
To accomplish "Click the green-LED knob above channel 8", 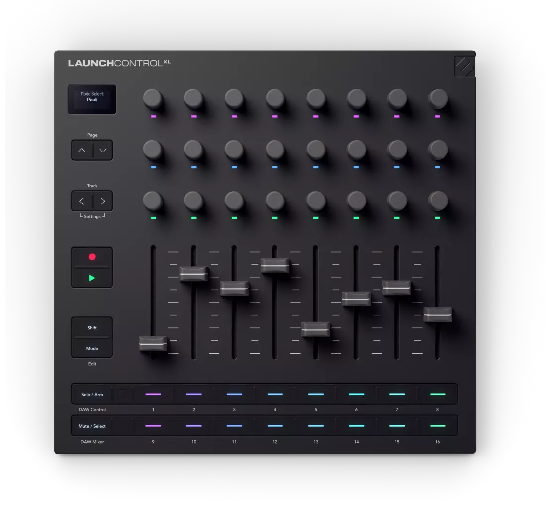I will coord(437,201).
